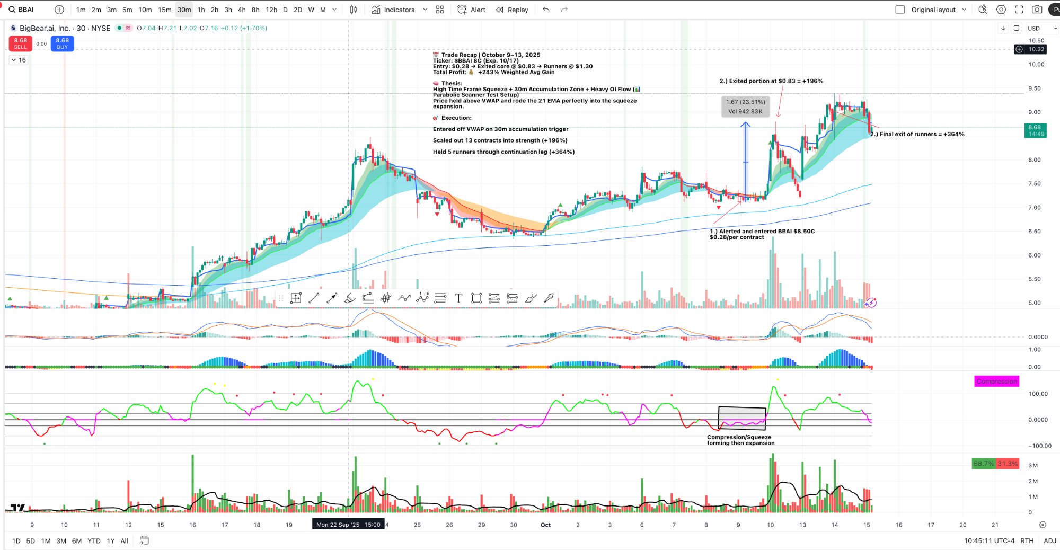Image resolution: width=1060 pixels, height=550 pixels.
Task: Select the W weekly interval
Action: [311, 10]
